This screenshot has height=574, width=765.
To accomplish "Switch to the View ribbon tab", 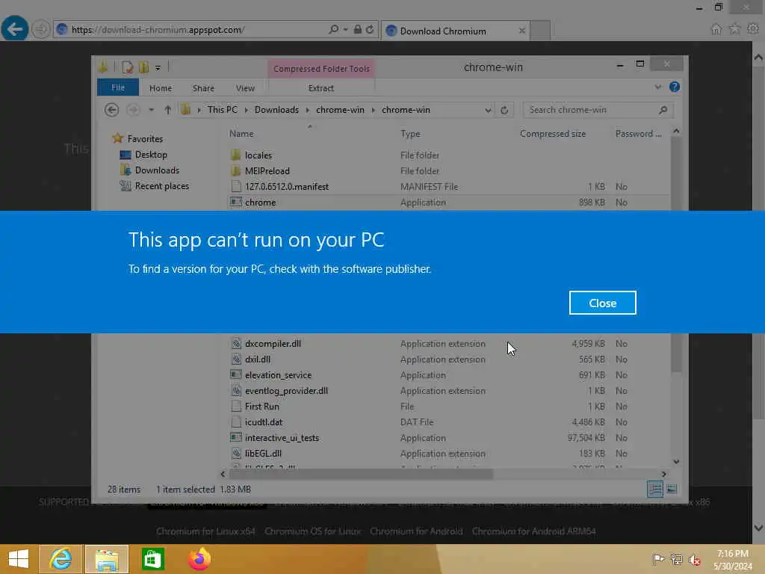I will [245, 88].
